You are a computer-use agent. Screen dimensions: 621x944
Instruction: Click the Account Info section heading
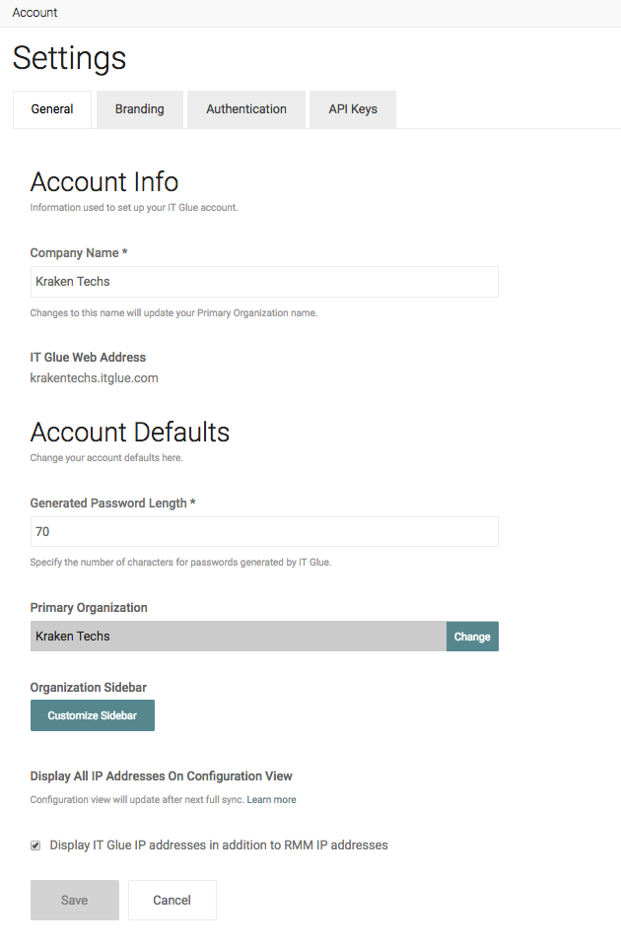(104, 182)
